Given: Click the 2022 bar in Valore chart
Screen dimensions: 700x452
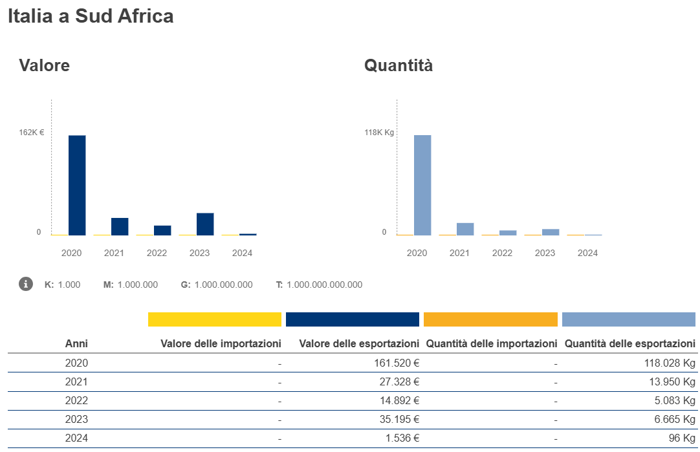Looking at the screenshot, I should click(162, 230).
